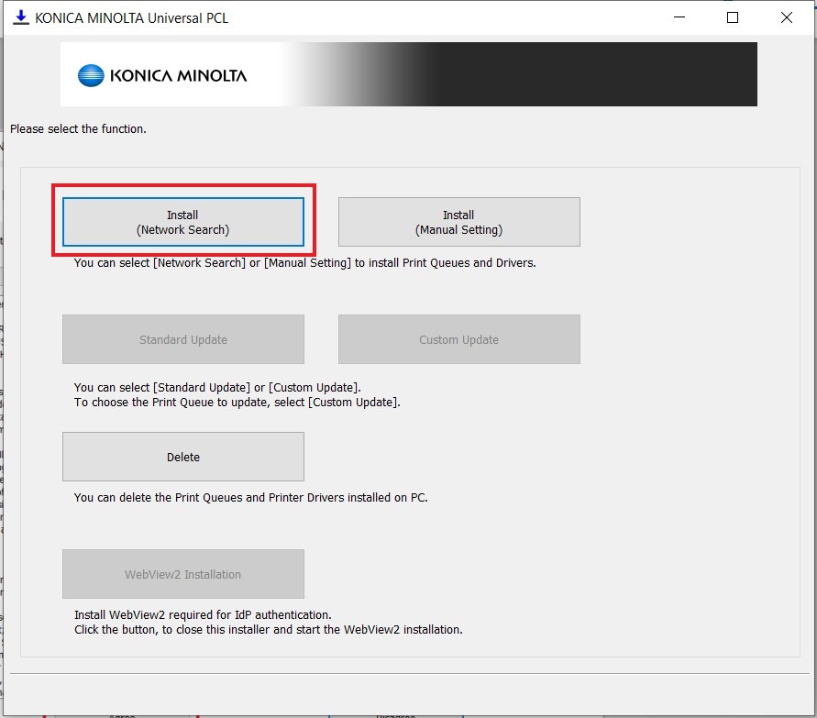This screenshot has height=718, width=817.
Task: Choose Install (Manual Setting)
Action: coord(458,221)
